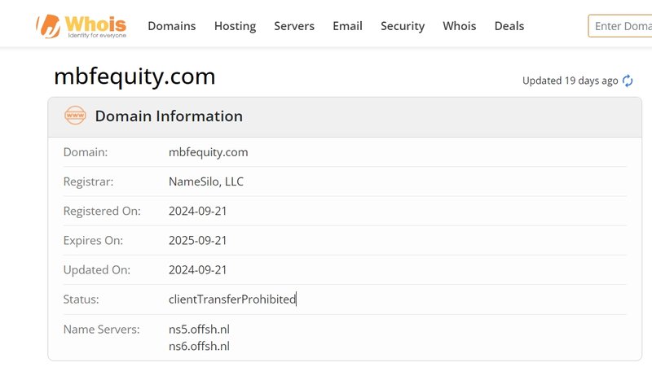Click the Enter Domain search field
The width and height of the screenshot is (652, 367).
pyautogui.click(x=619, y=26)
